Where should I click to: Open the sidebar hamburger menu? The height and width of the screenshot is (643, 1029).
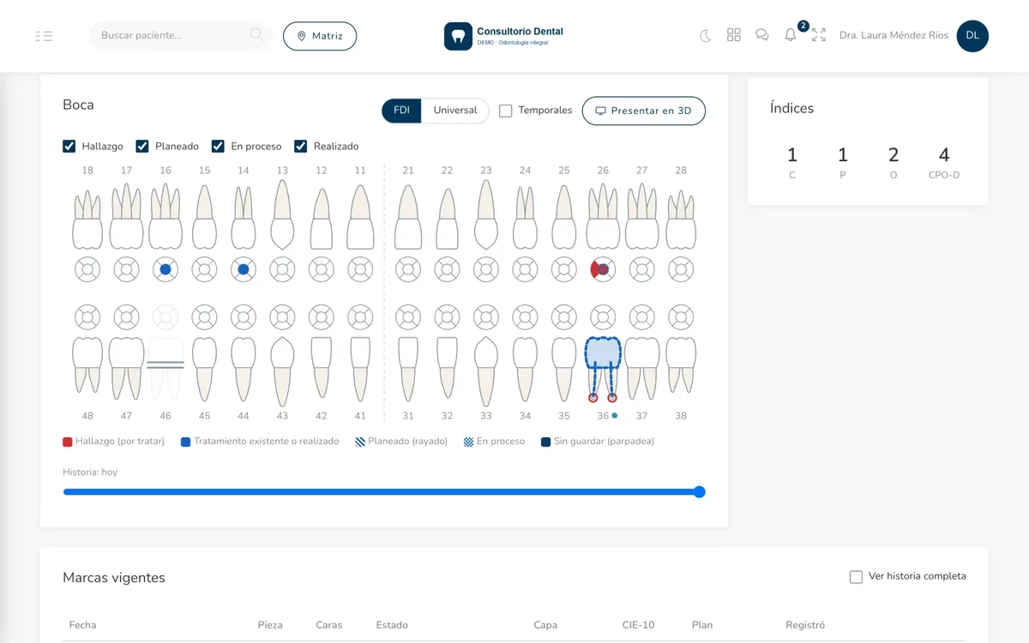(45, 36)
